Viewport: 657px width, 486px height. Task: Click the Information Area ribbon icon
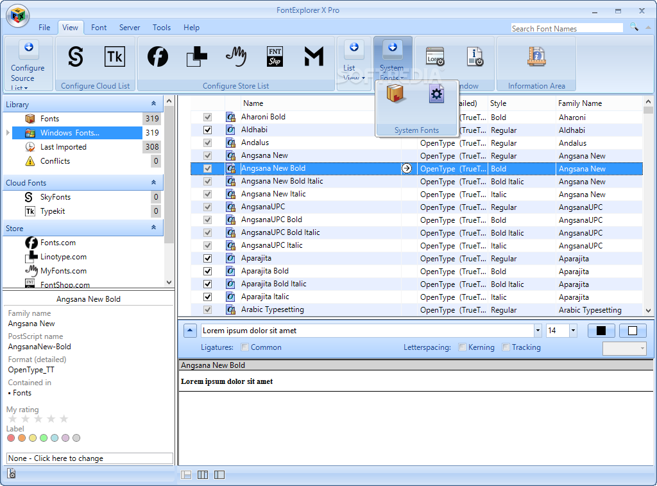click(536, 56)
